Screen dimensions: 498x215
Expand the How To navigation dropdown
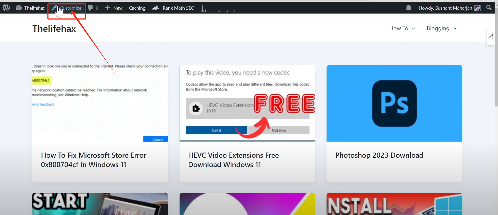402,28
